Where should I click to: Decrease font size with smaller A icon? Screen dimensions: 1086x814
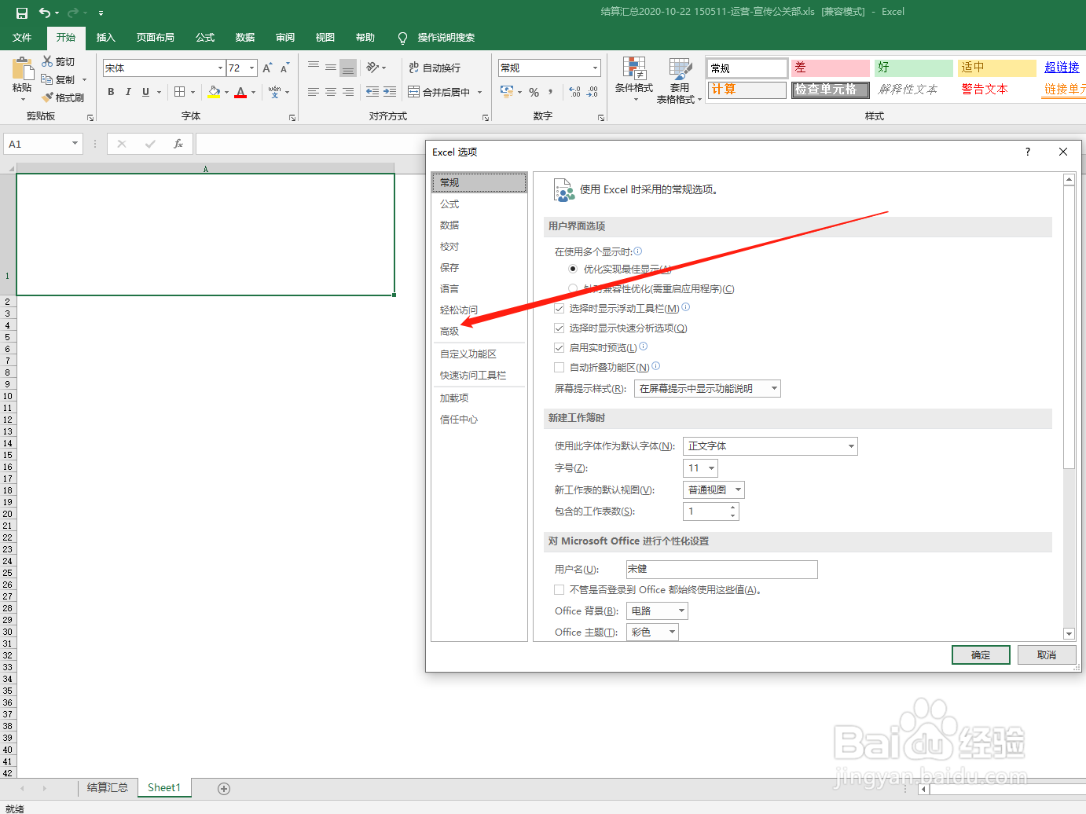click(284, 68)
